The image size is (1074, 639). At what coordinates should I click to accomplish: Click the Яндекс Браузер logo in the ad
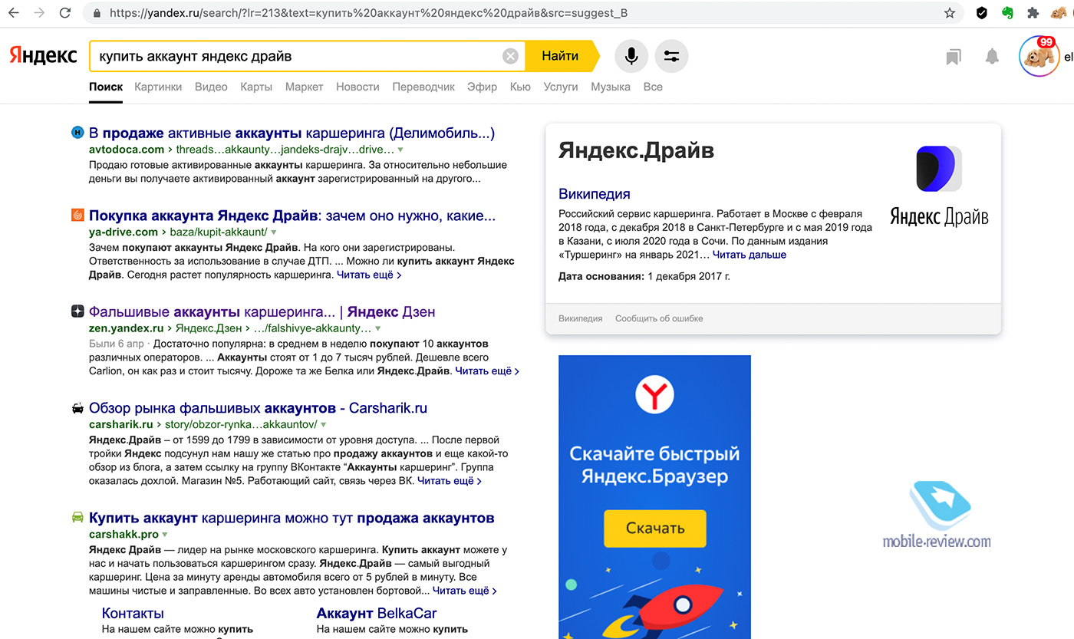[654, 396]
